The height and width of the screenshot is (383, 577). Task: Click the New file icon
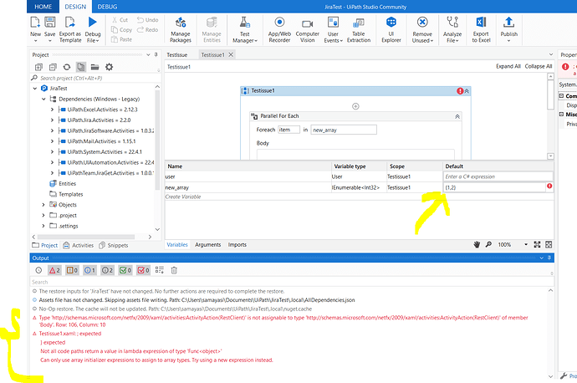click(x=35, y=23)
